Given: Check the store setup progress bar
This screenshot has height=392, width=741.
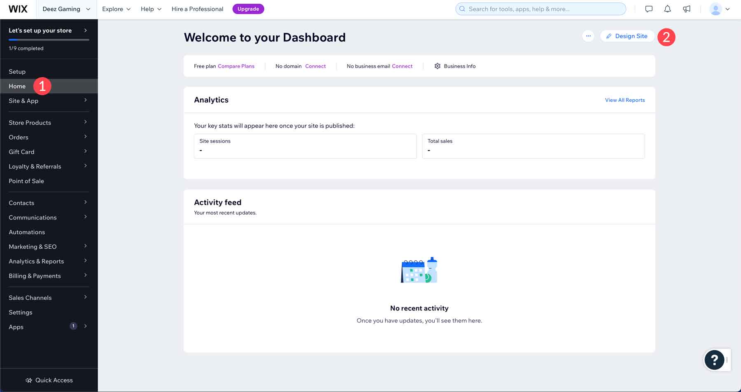Looking at the screenshot, I should coord(49,40).
